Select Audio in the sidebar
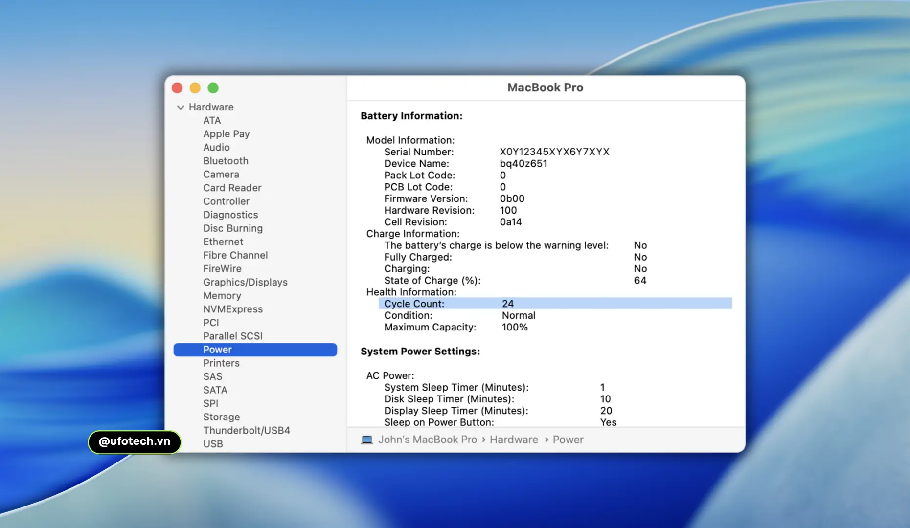 click(x=216, y=147)
